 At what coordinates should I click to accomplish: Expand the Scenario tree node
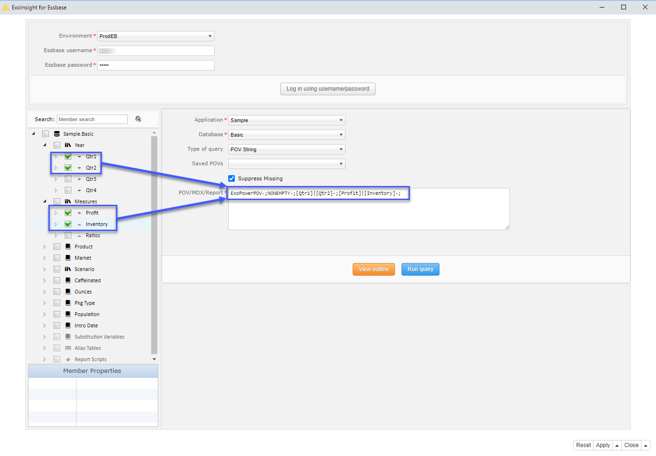[45, 269]
